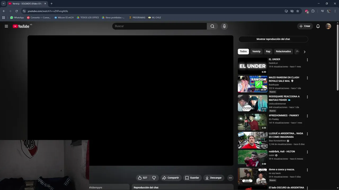This screenshot has width=339, height=190.
Task: Select the Relacionados filter chip
Action: 283,51
